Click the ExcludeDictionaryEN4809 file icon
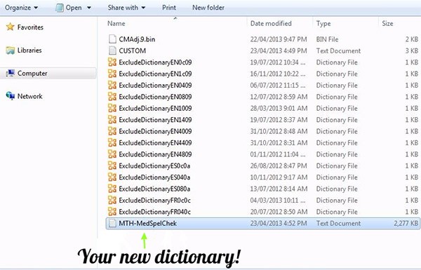The image size is (421, 270). 112,154
